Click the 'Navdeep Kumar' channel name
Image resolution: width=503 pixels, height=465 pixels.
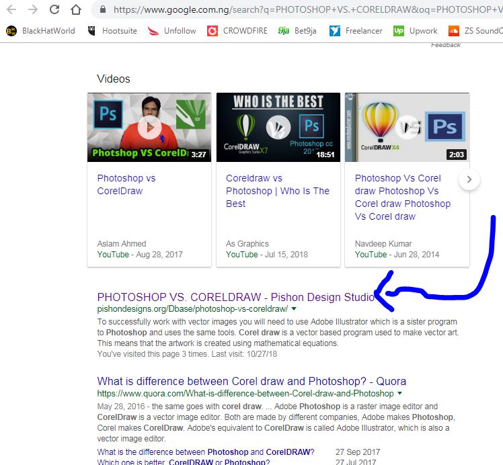click(x=383, y=243)
